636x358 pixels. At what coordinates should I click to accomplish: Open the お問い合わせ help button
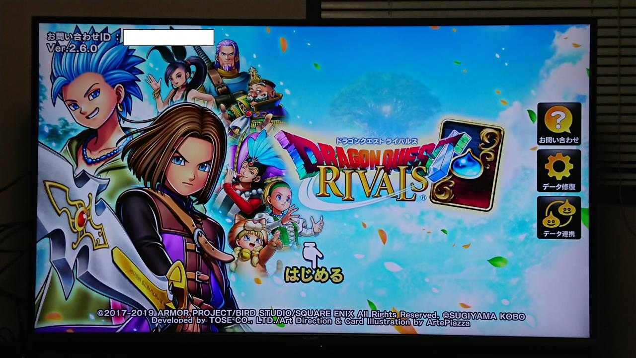(x=559, y=124)
